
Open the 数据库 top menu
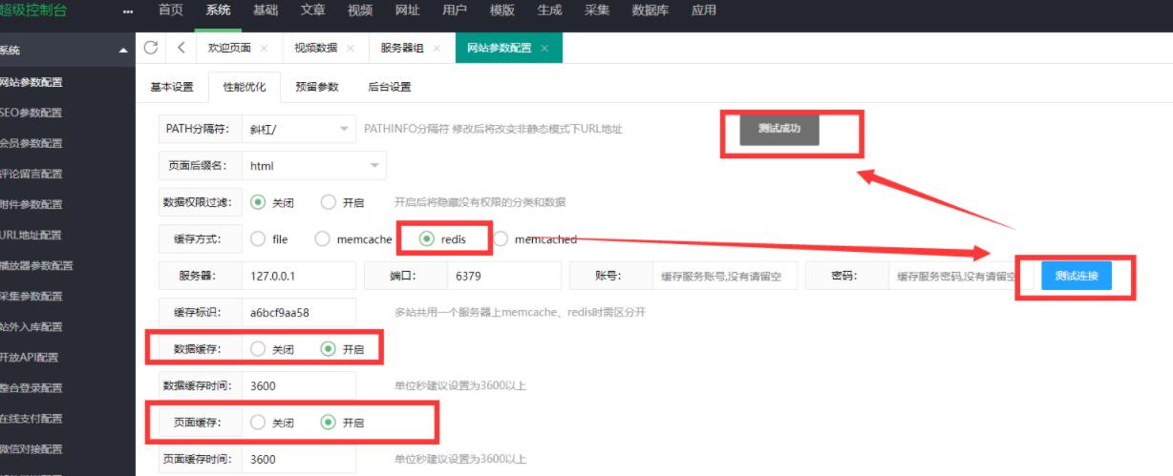coord(650,10)
